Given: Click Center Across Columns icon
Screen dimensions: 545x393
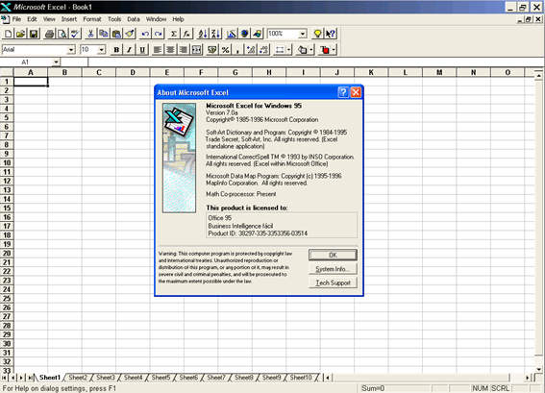Looking at the screenshot, I should 196,50.
